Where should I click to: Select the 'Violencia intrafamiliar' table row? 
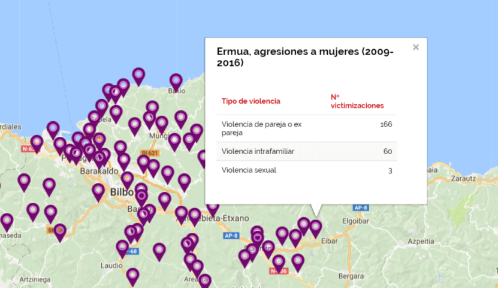[306, 151]
